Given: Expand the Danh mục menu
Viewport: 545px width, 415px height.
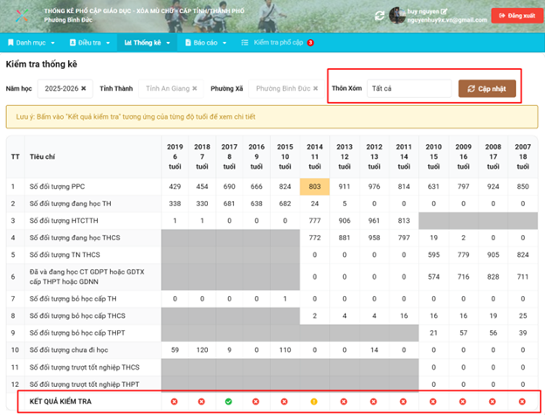Looking at the screenshot, I should coord(31,42).
